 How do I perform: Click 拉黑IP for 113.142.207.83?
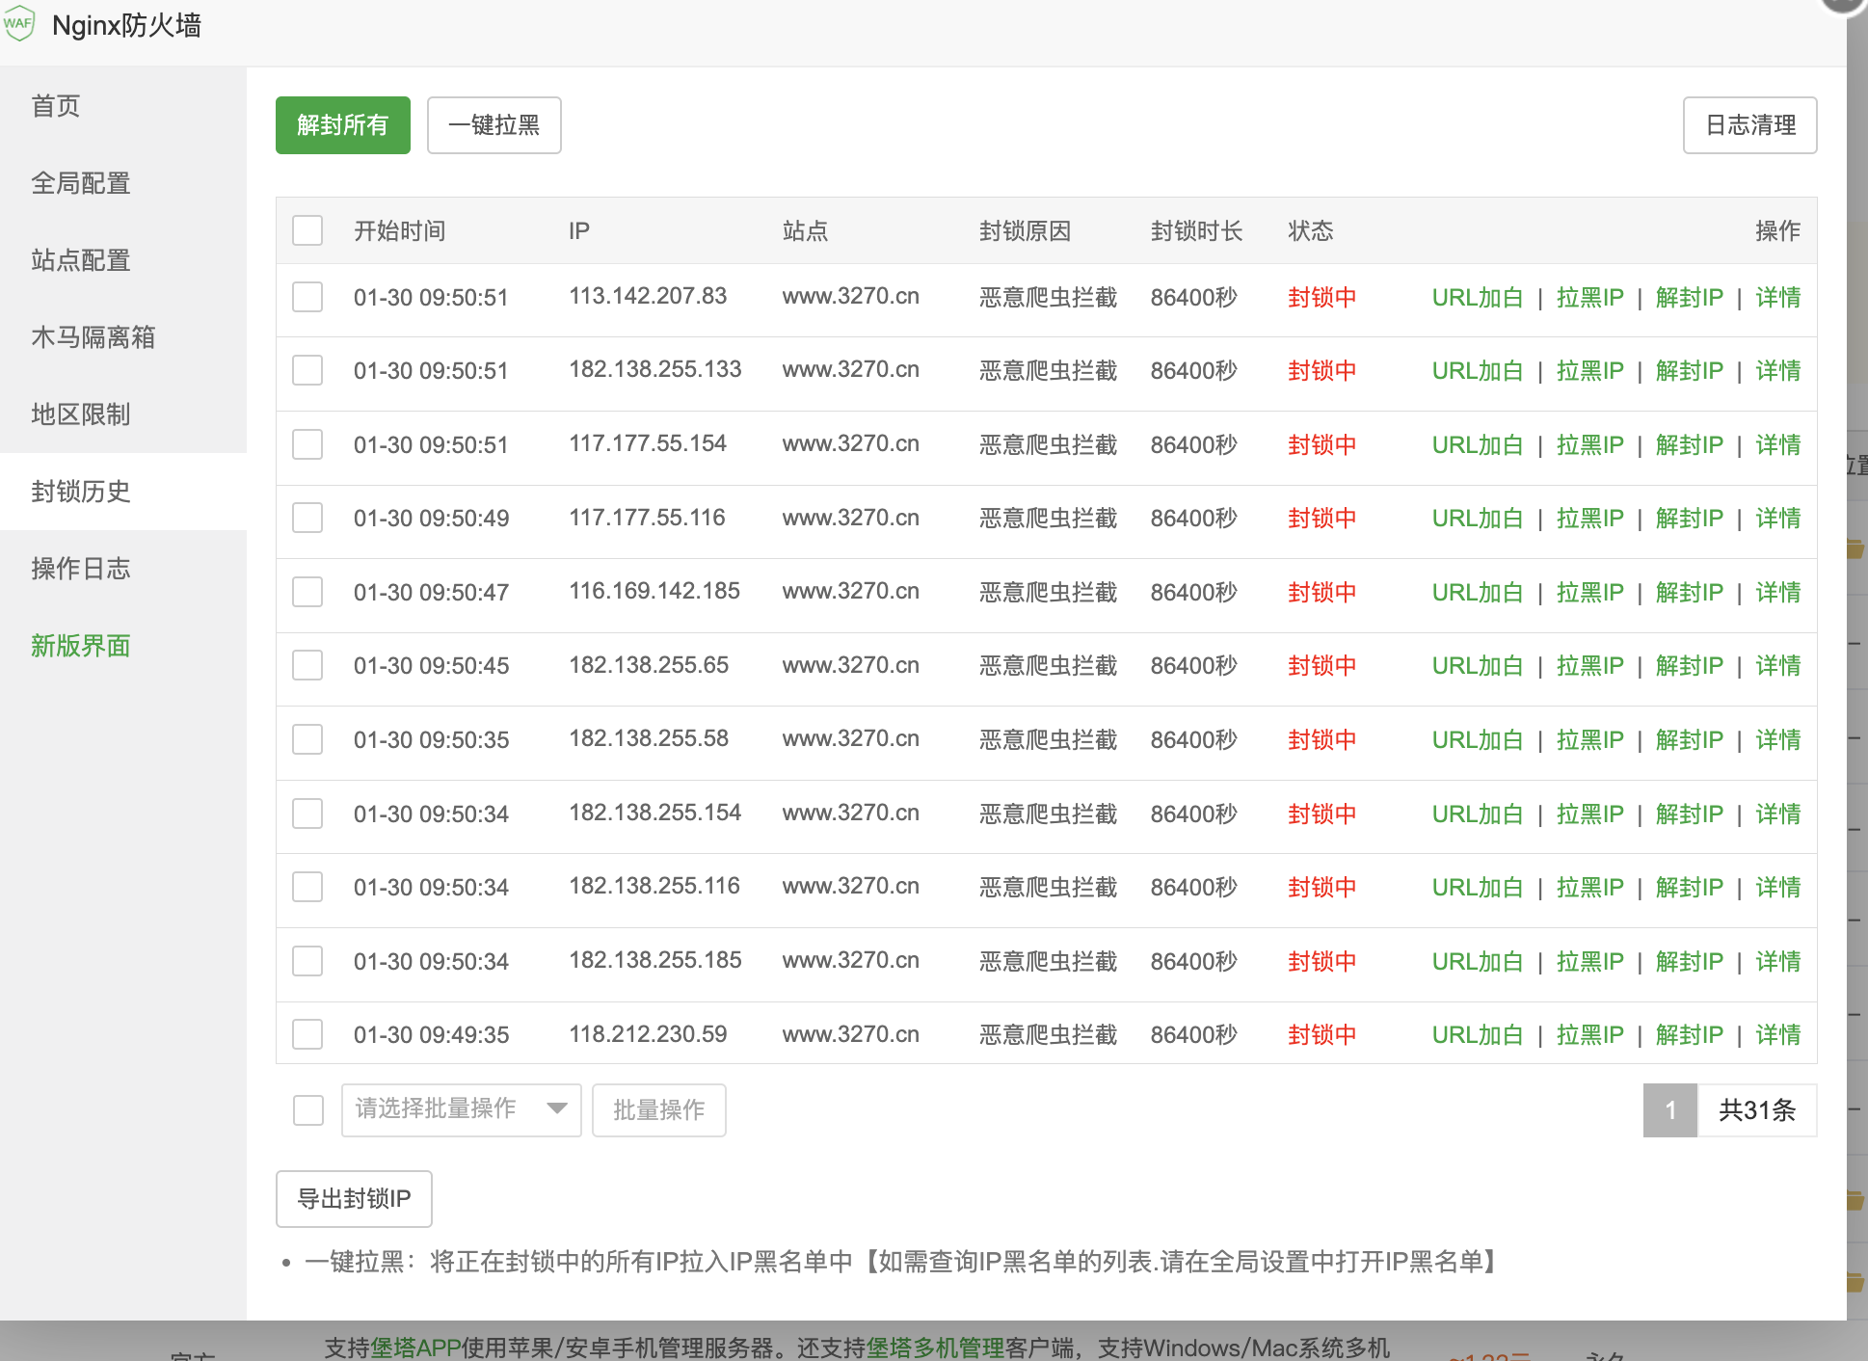click(x=1590, y=297)
